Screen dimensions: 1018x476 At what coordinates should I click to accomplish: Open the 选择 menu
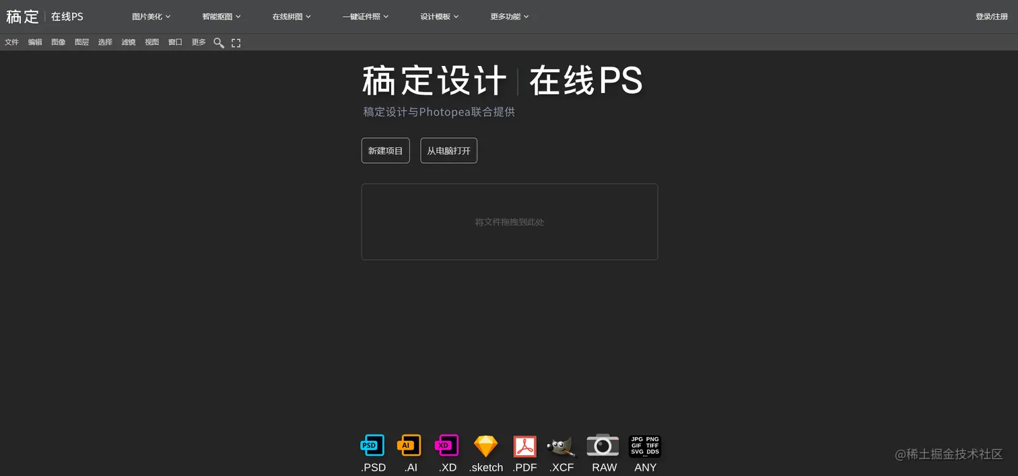(x=105, y=42)
